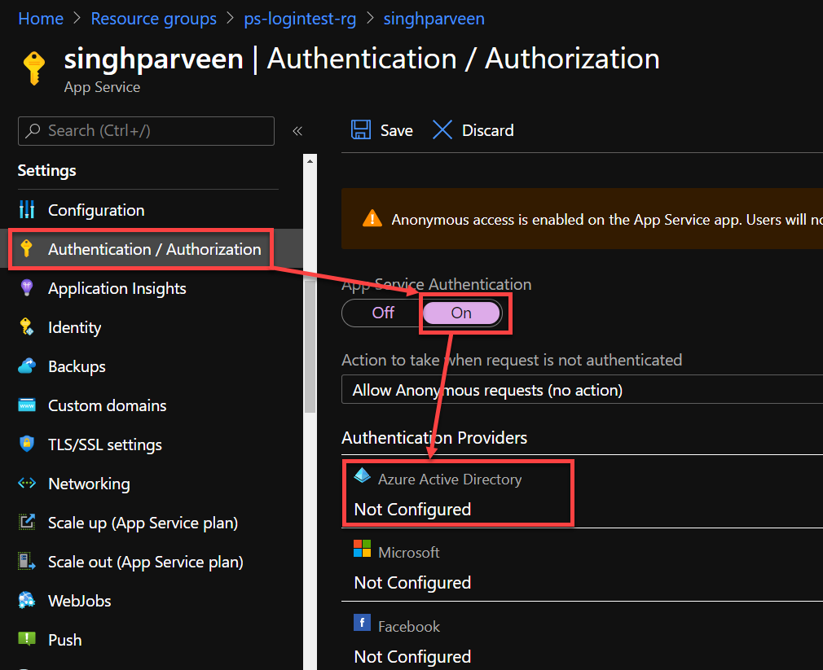823x670 pixels.
Task: Turn App Service Authentication Off
Action: [383, 313]
